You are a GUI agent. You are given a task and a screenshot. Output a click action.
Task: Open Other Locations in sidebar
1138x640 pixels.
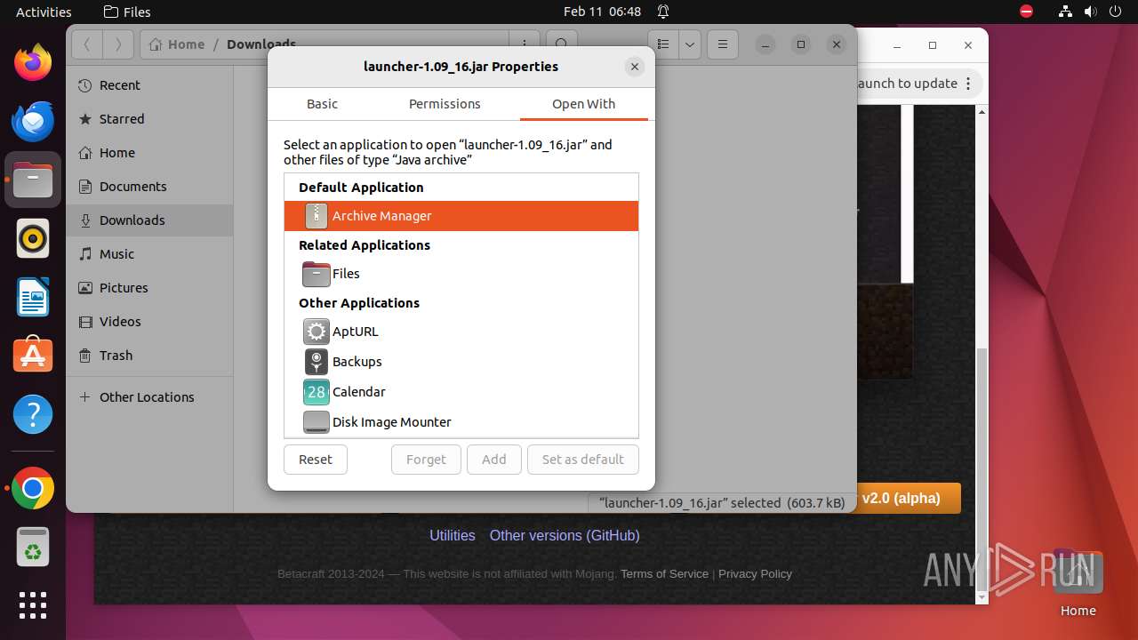[x=149, y=397]
